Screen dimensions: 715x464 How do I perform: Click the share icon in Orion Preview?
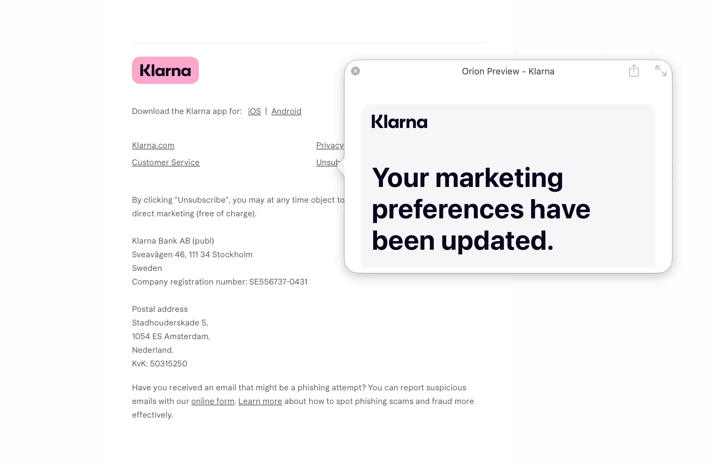point(633,71)
